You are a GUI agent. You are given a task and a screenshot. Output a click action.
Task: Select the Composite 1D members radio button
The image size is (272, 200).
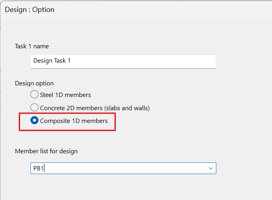35,121
